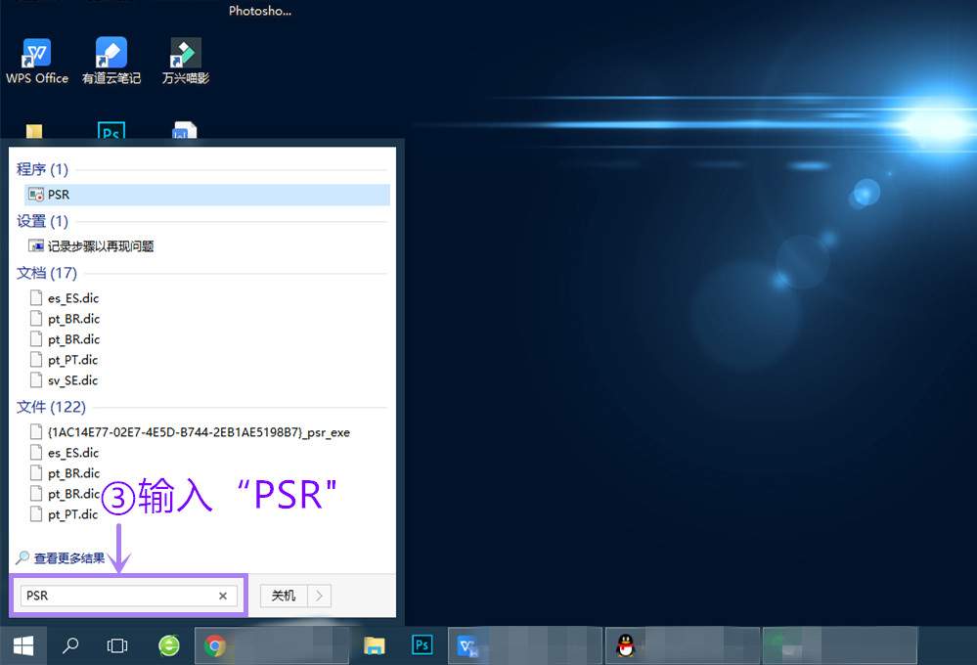The width and height of the screenshot is (977, 665).
Task: Click 查看更多结果 to see more results
Action: coord(61,557)
